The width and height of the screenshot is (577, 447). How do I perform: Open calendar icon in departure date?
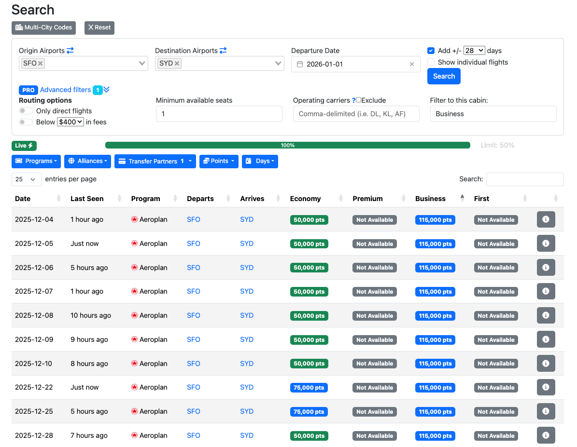[300, 64]
